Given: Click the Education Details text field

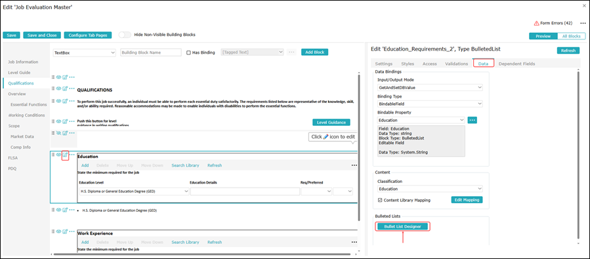Looking at the screenshot, I should [x=245, y=191].
